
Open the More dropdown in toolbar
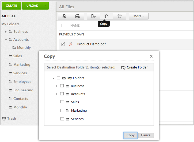click(139, 16)
